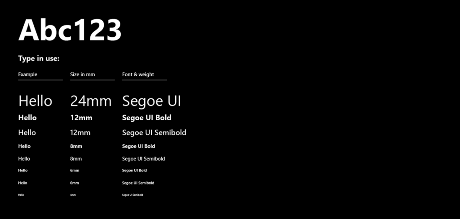Click the smallest "Hello" example text
The height and width of the screenshot is (219, 460).
pyautogui.click(x=21, y=195)
